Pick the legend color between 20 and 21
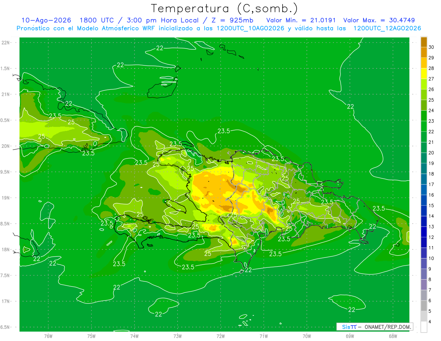 point(424,148)
